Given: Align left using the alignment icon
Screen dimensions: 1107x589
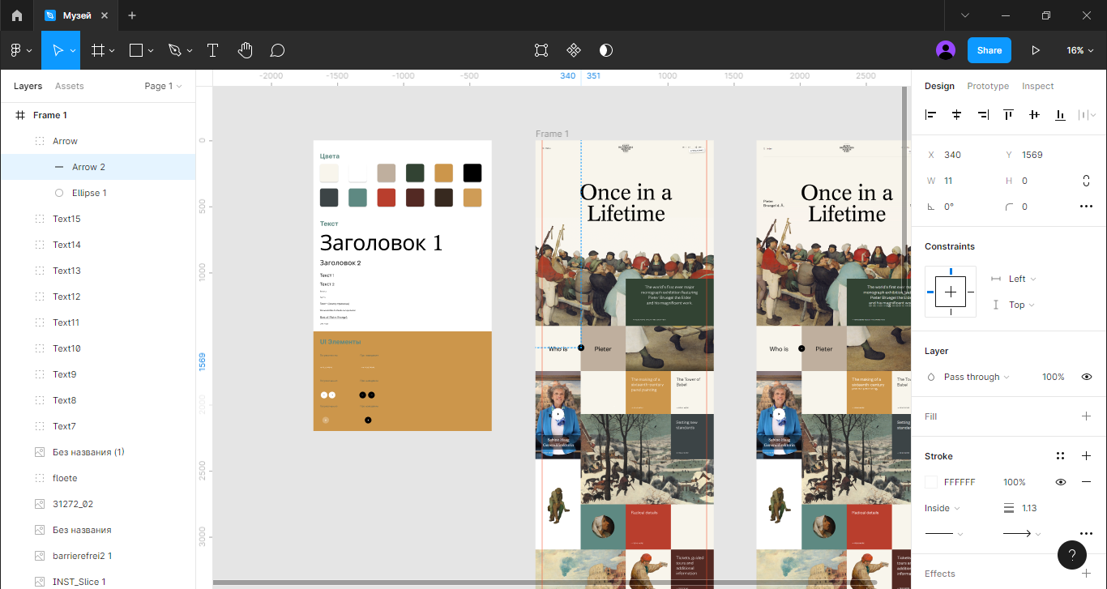Looking at the screenshot, I should point(931,115).
